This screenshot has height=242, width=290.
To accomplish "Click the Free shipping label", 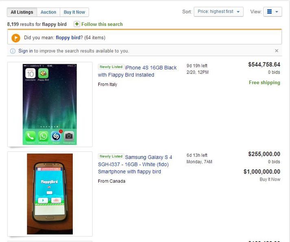I will point(264,82).
